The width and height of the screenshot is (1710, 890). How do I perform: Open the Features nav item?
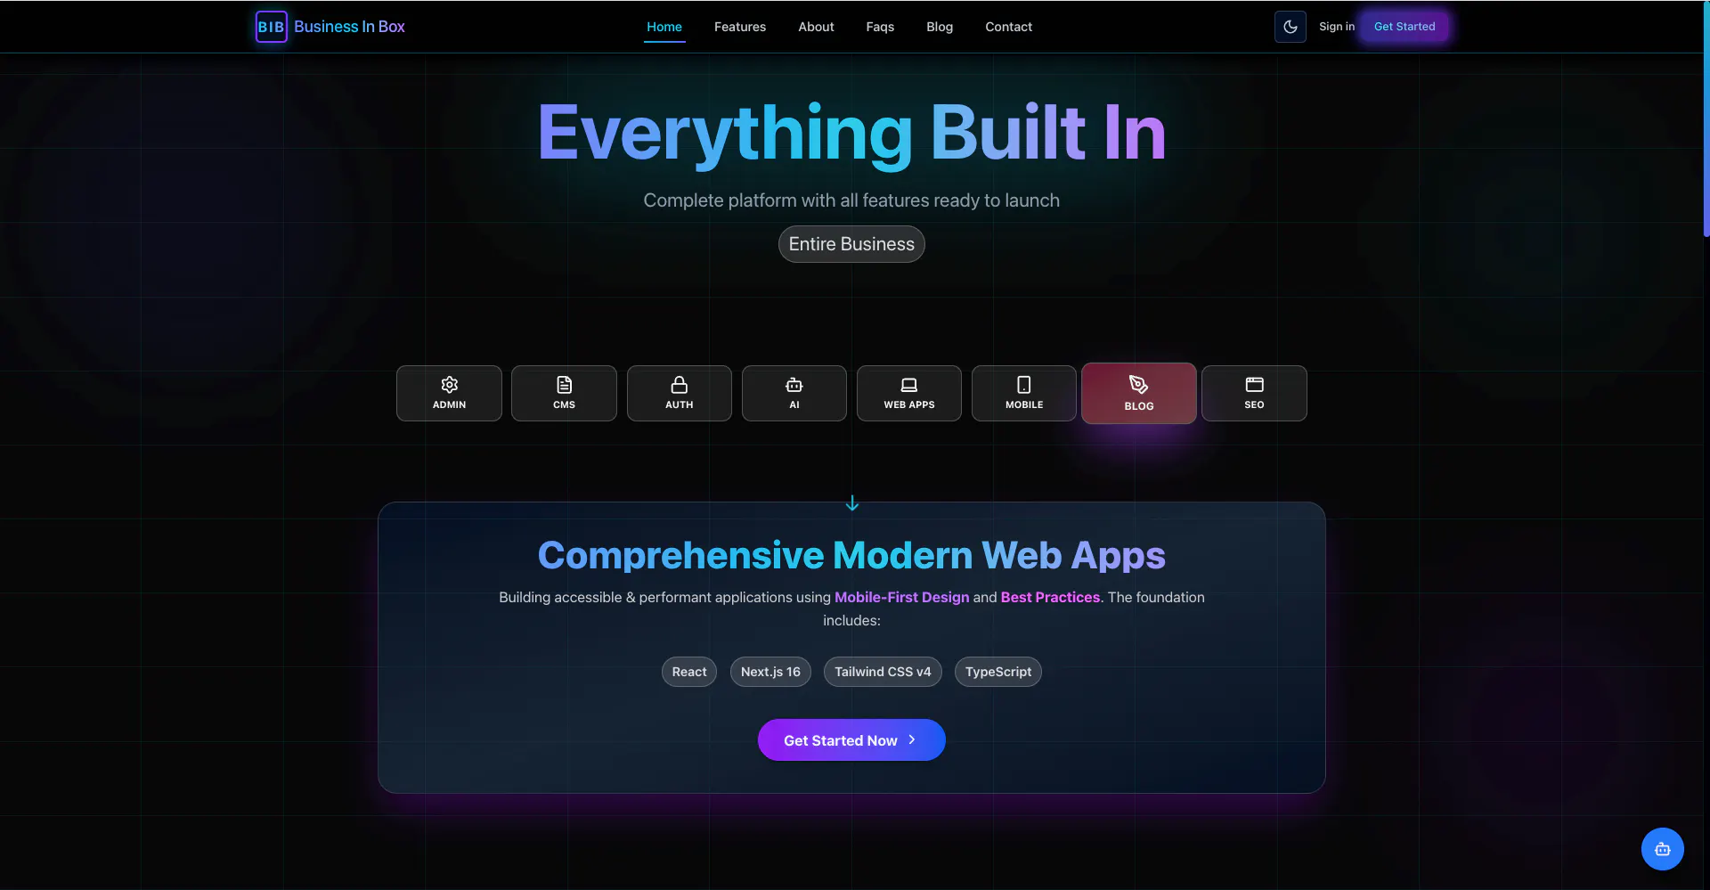(739, 27)
